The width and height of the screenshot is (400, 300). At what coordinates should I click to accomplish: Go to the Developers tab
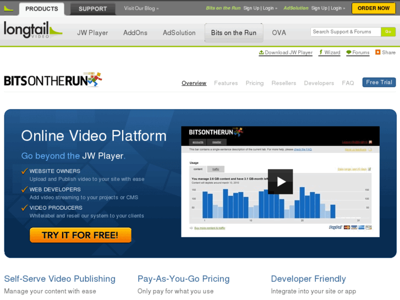coord(319,83)
